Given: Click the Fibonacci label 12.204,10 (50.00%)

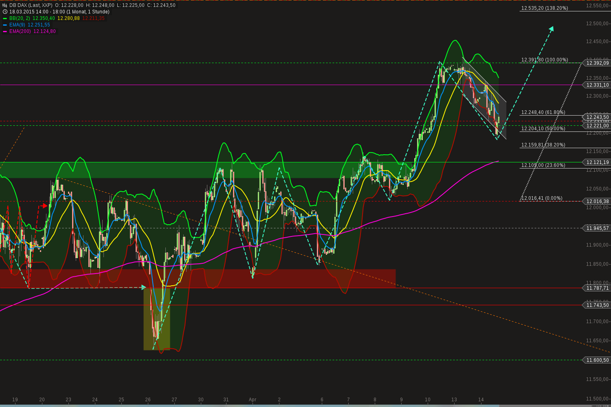Looking at the screenshot, I should [x=543, y=129].
